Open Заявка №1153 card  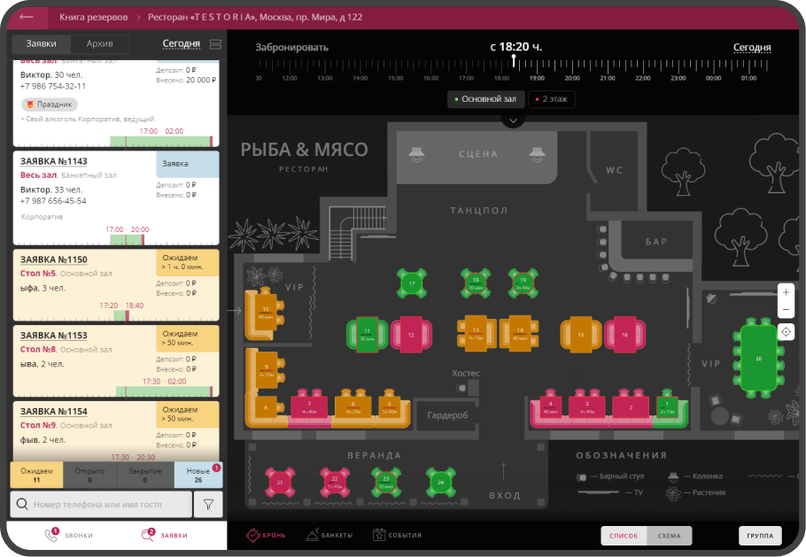[x=116, y=360]
